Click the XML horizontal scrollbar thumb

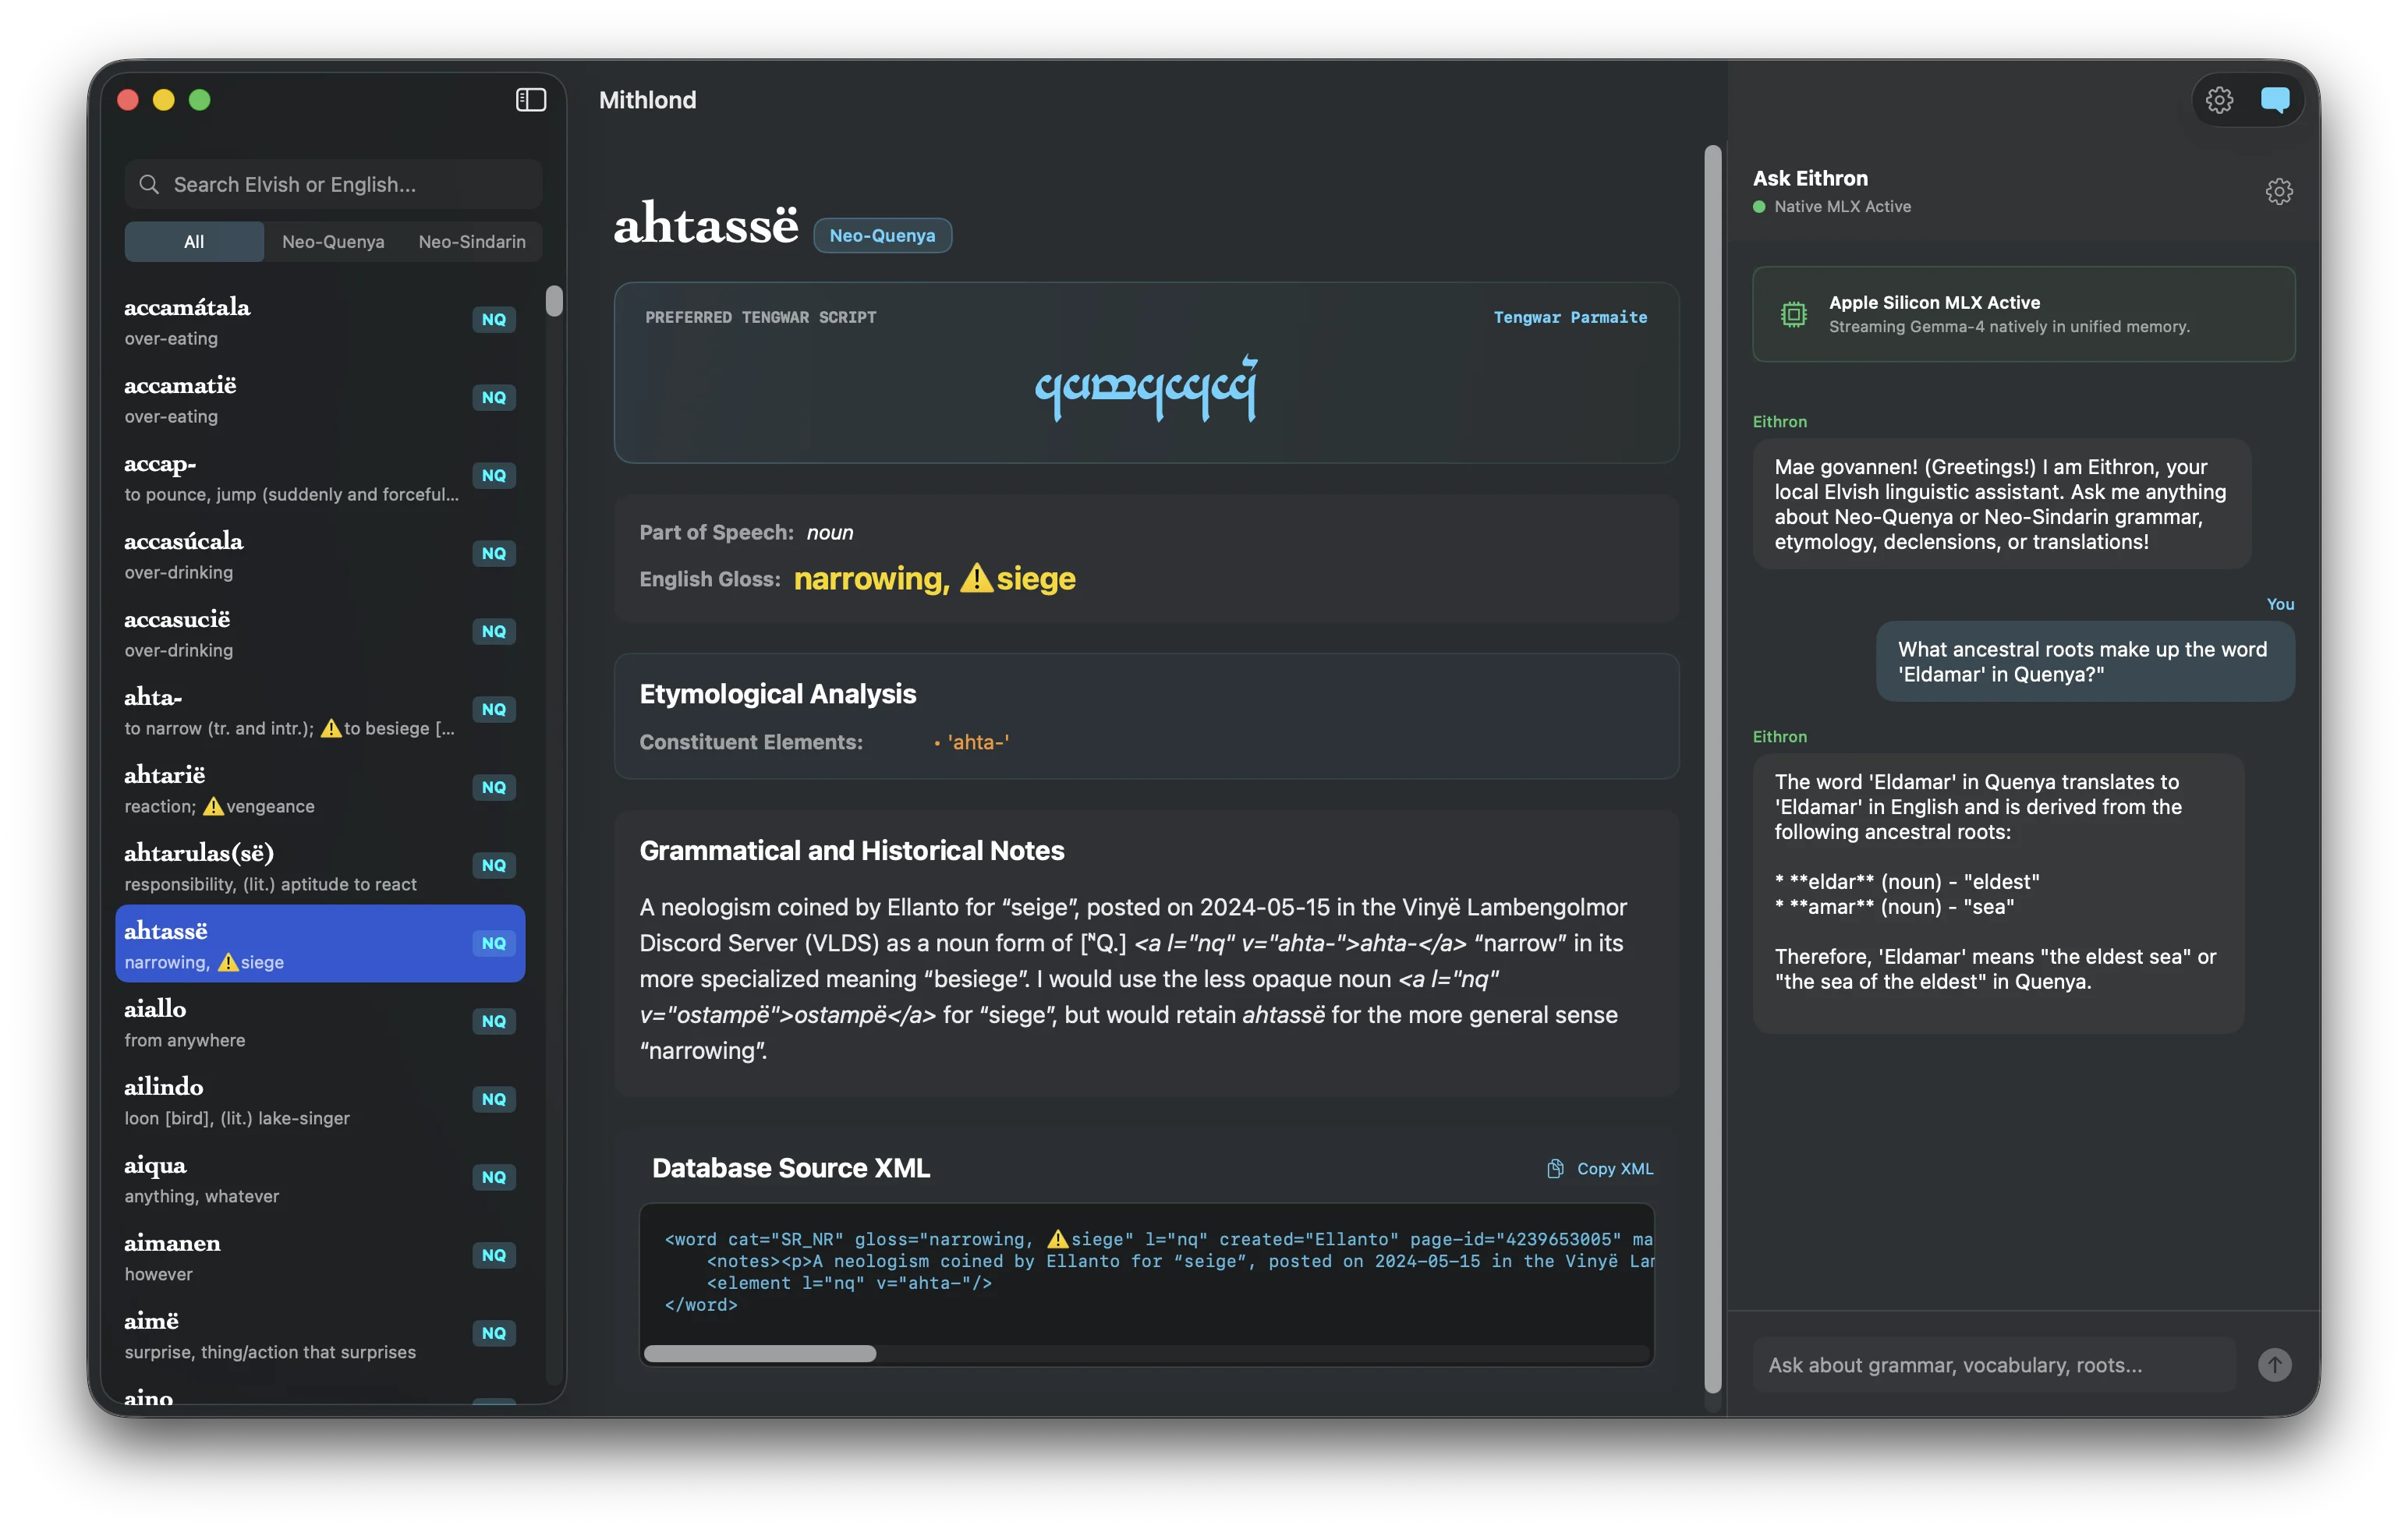760,1353
